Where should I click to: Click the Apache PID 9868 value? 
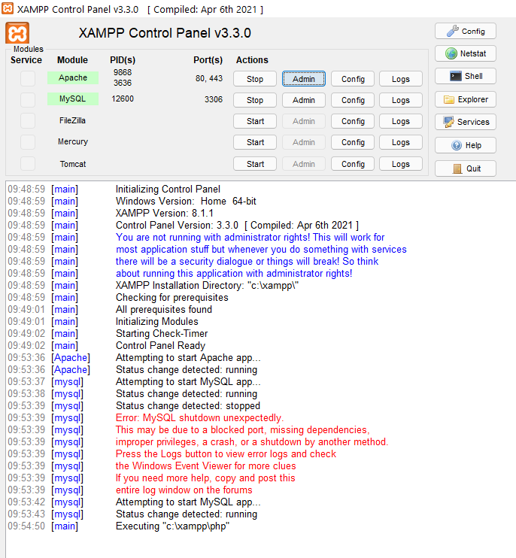(x=123, y=72)
